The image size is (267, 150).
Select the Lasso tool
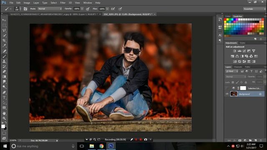tap(4, 30)
